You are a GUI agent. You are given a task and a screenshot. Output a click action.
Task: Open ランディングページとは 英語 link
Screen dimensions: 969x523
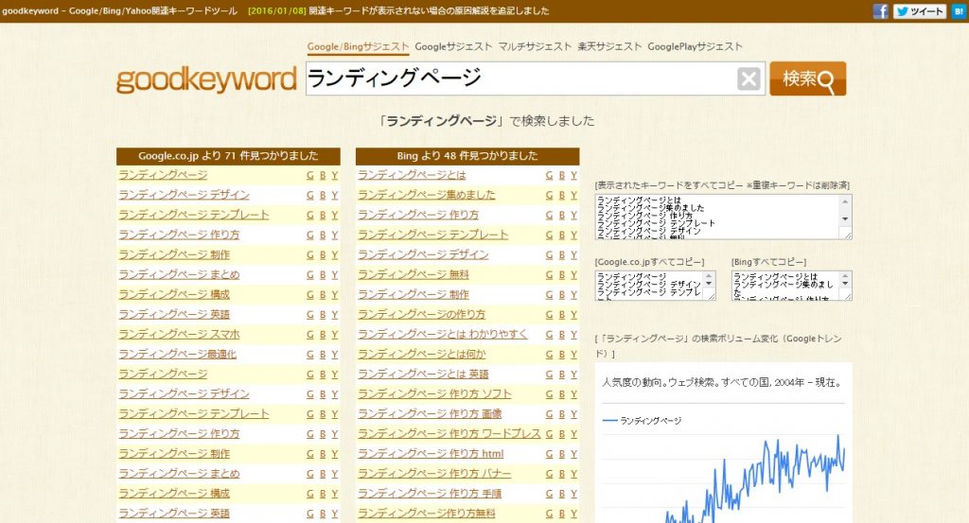pyautogui.click(x=423, y=374)
